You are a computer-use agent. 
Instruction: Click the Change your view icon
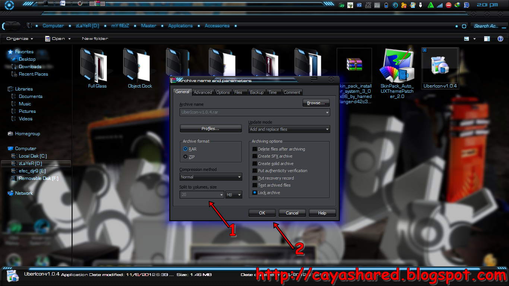467,39
